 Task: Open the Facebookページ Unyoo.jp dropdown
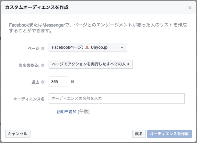88,47
